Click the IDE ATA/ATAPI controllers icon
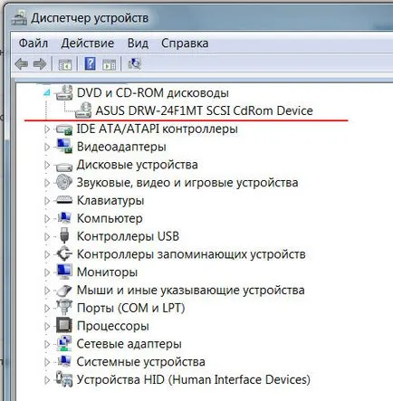The width and height of the screenshot is (393, 401). [64, 129]
